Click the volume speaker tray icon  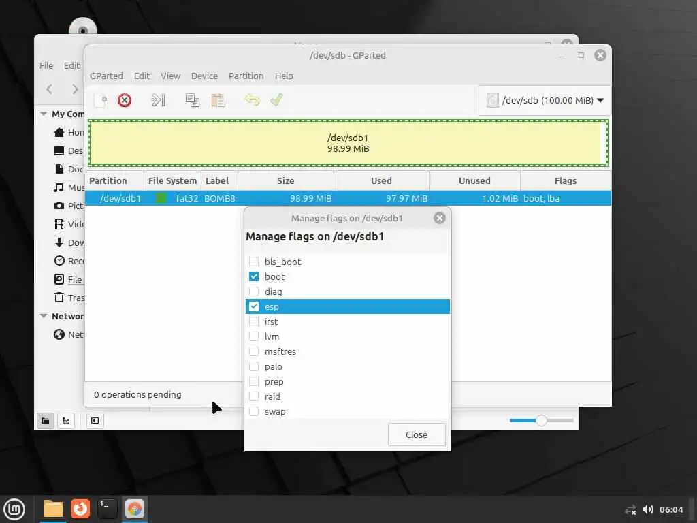tap(648, 509)
